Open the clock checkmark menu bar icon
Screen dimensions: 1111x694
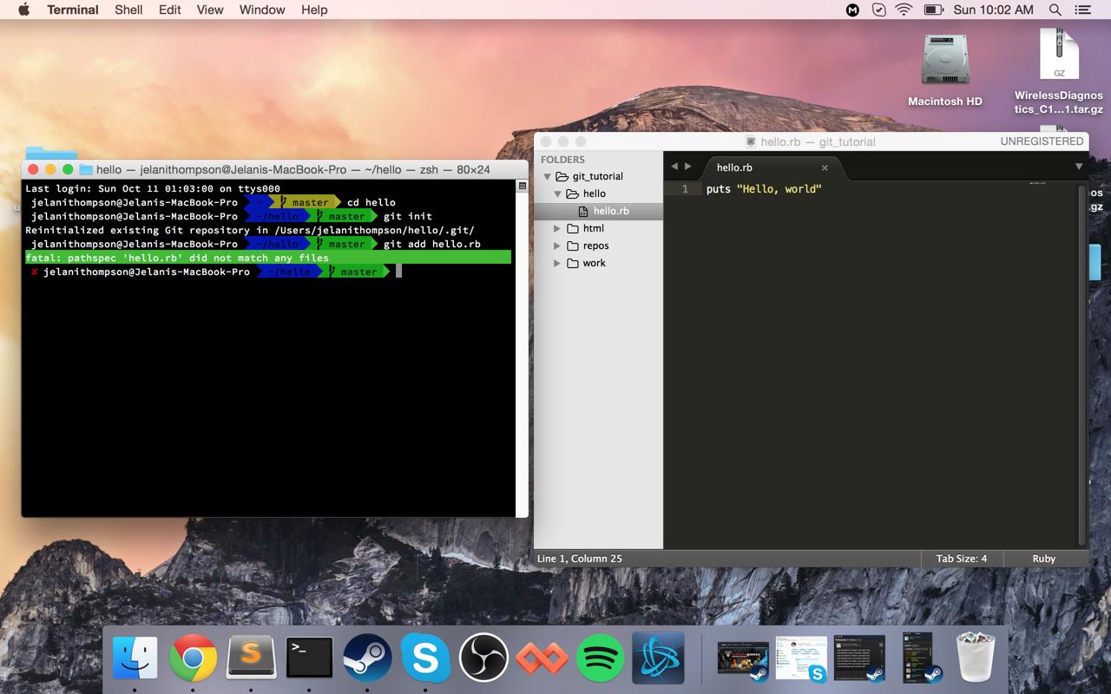878,10
